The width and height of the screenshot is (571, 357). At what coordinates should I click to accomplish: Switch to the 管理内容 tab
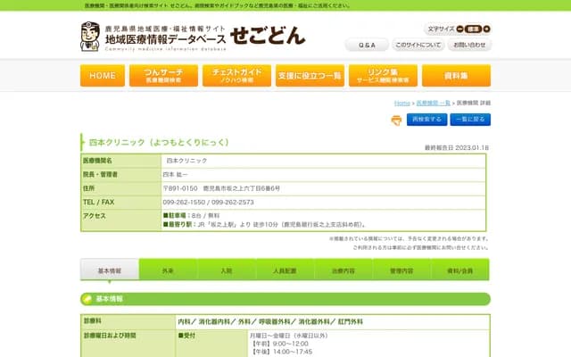click(401, 270)
